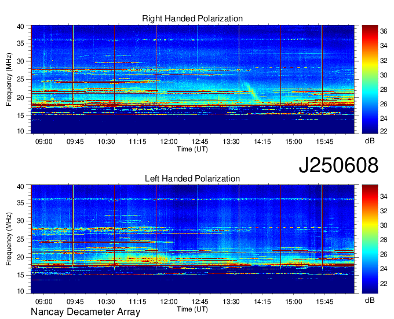Click the 11:15 tick of Right Handed plot
The height and width of the screenshot is (319, 394).
tap(137, 142)
